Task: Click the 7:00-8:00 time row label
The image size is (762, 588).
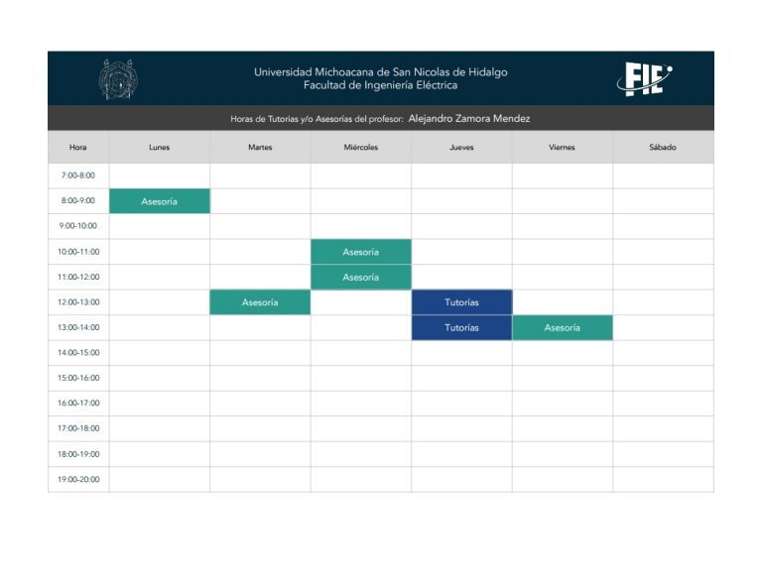Action: click(x=78, y=176)
